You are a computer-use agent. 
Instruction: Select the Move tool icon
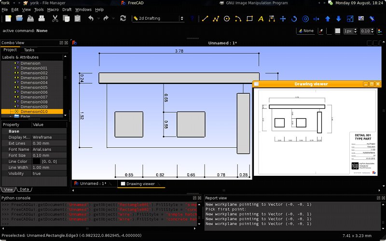tap(283, 19)
